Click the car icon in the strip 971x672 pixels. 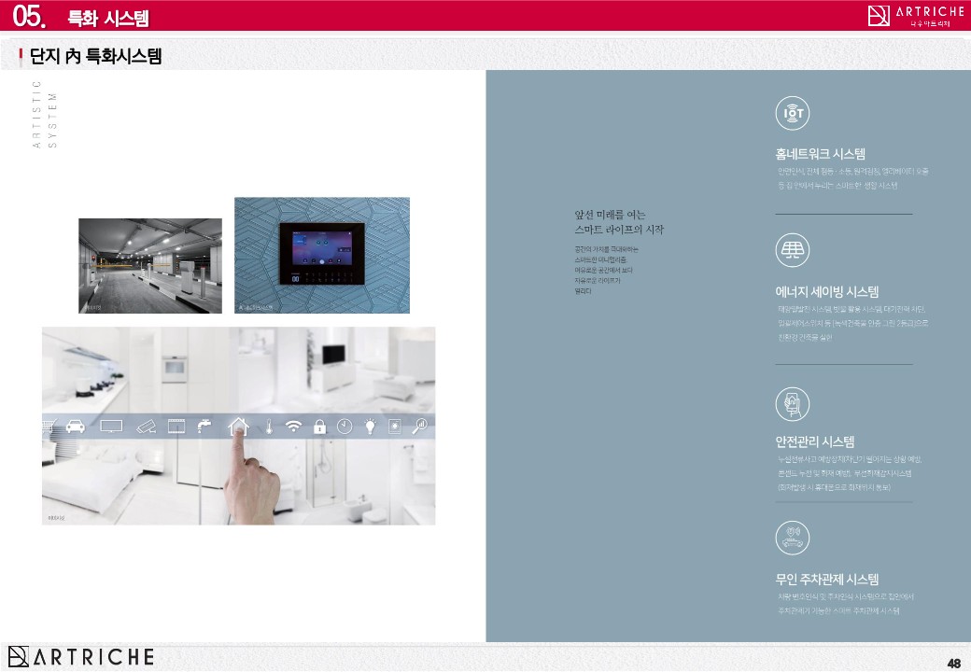(x=77, y=427)
